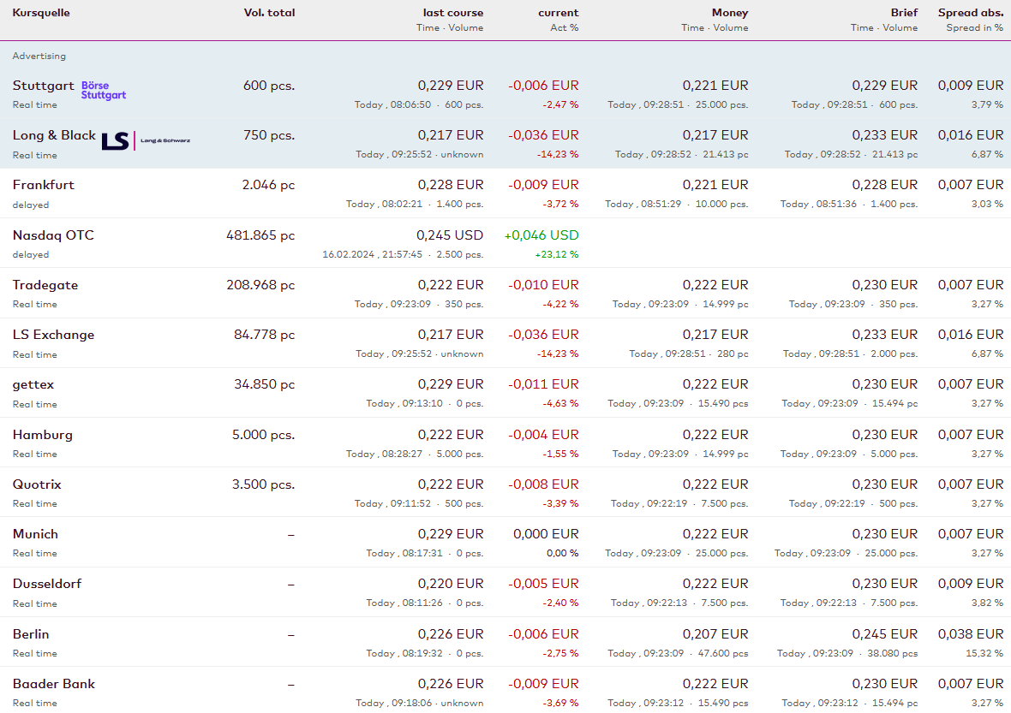Click Frankfurt spread percentage 3,03 %
The width and height of the screenshot is (1011, 713).
tap(988, 205)
